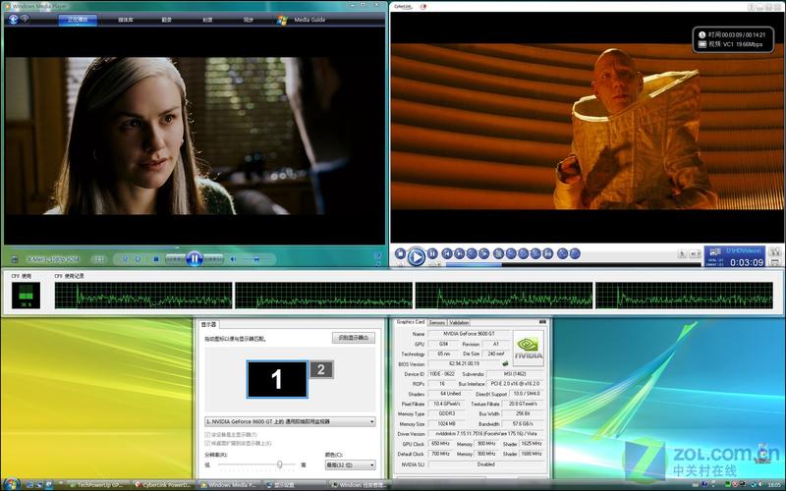The image size is (786, 491).
Task: Toggle repeat in Windows Media Player
Action: [x=138, y=259]
